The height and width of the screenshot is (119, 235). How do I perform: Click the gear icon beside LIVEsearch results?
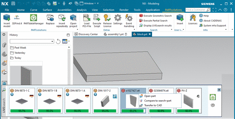(213, 105)
